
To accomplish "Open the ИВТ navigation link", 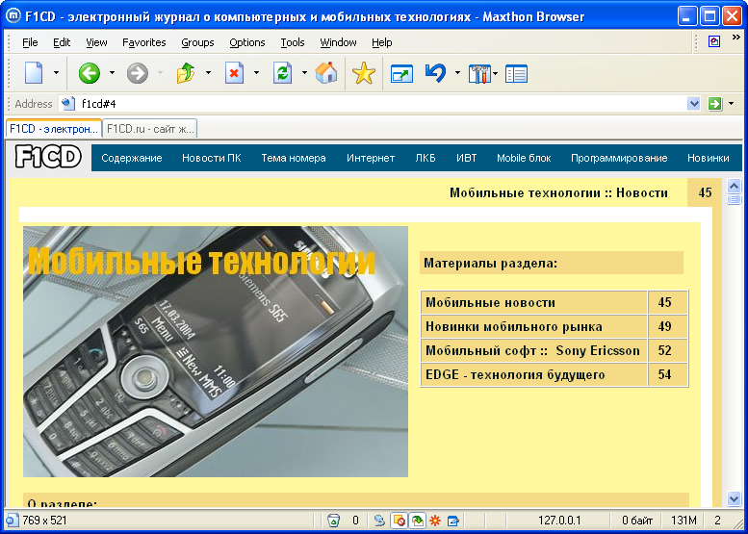I will click(x=467, y=158).
